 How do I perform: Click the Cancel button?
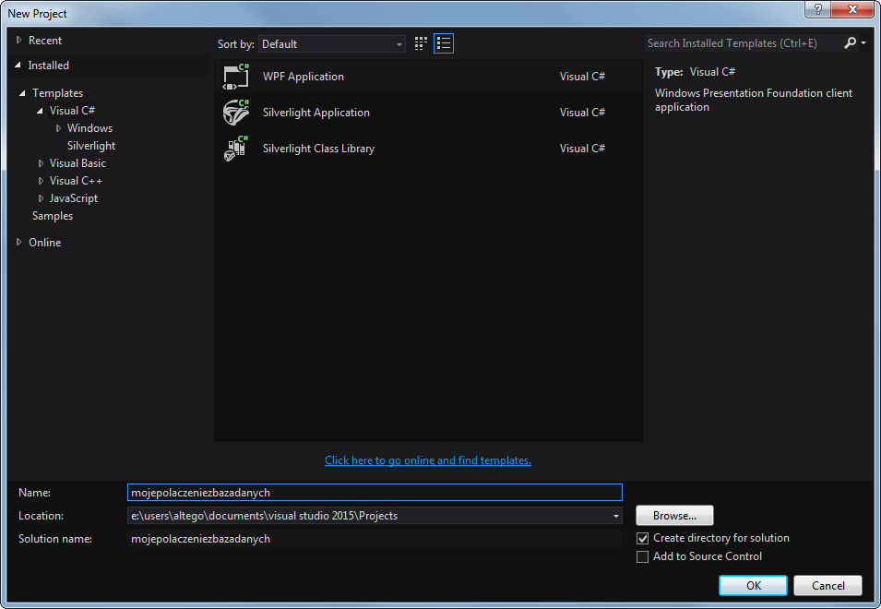coord(827,585)
